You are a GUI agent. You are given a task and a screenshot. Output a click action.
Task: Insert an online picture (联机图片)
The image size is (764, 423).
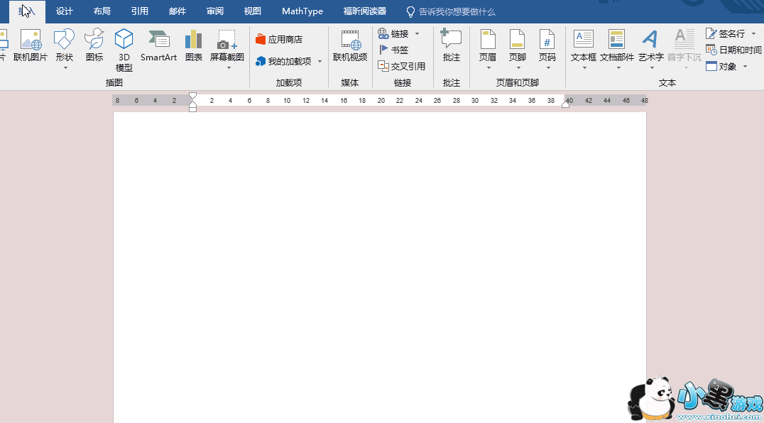31,45
